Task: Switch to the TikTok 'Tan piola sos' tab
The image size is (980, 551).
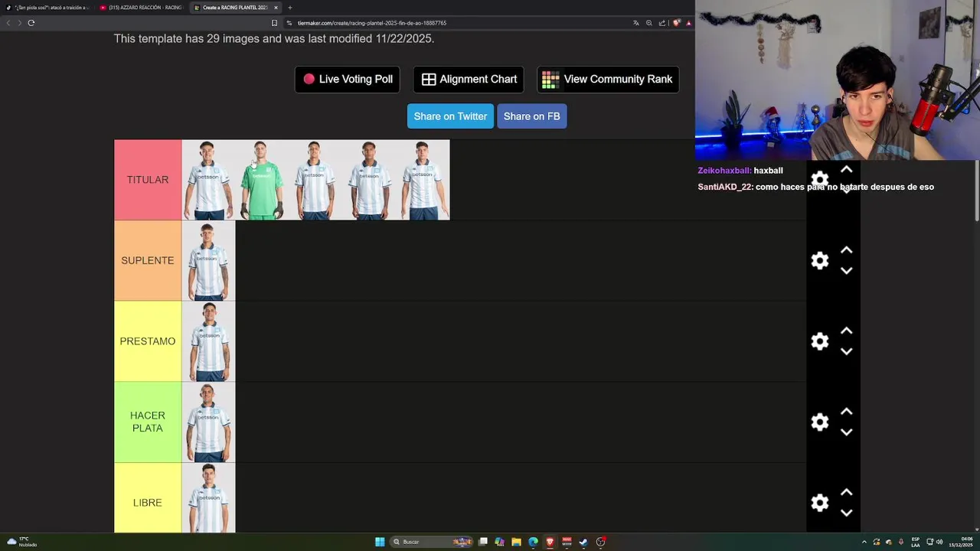Action: 47,8
